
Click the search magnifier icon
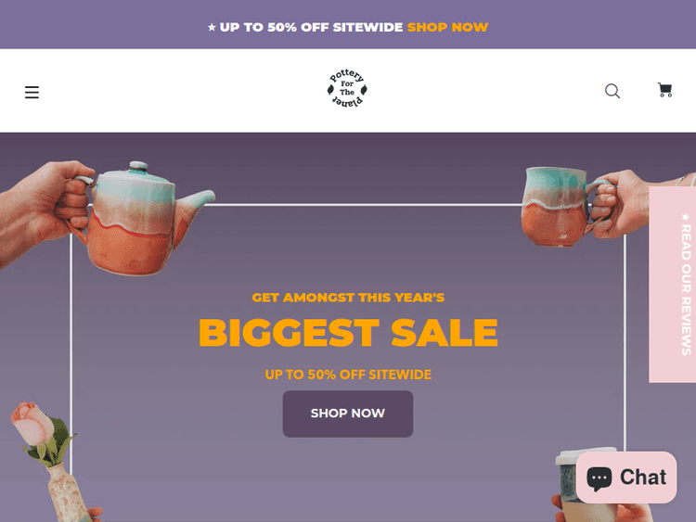pyautogui.click(x=612, y=91)
